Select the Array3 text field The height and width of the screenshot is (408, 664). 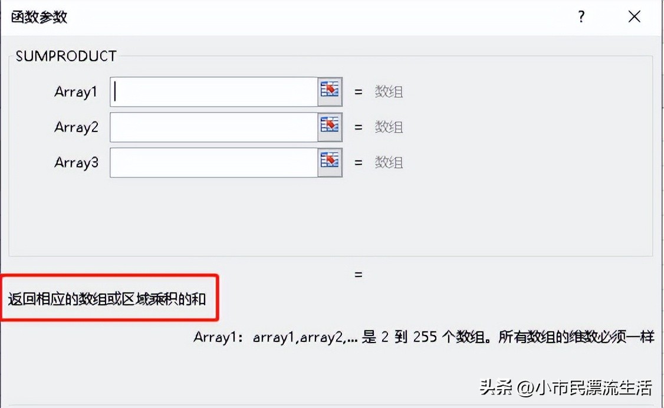coord(214,163)
